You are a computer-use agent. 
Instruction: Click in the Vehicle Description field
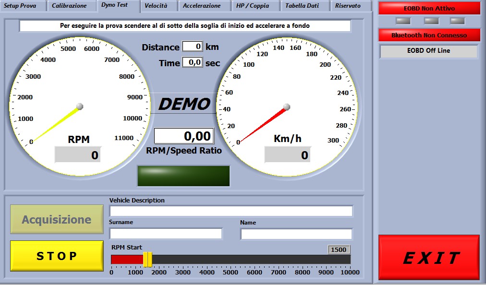[x=231, y=211]
